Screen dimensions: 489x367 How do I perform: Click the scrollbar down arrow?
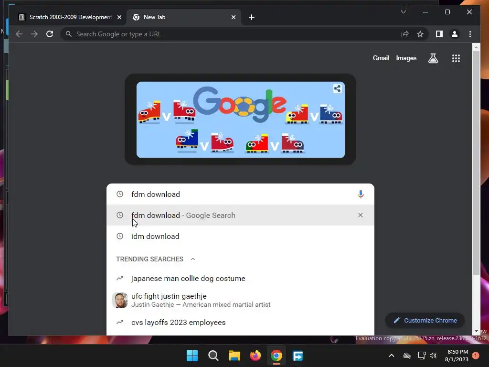click(x=476, y=331)
